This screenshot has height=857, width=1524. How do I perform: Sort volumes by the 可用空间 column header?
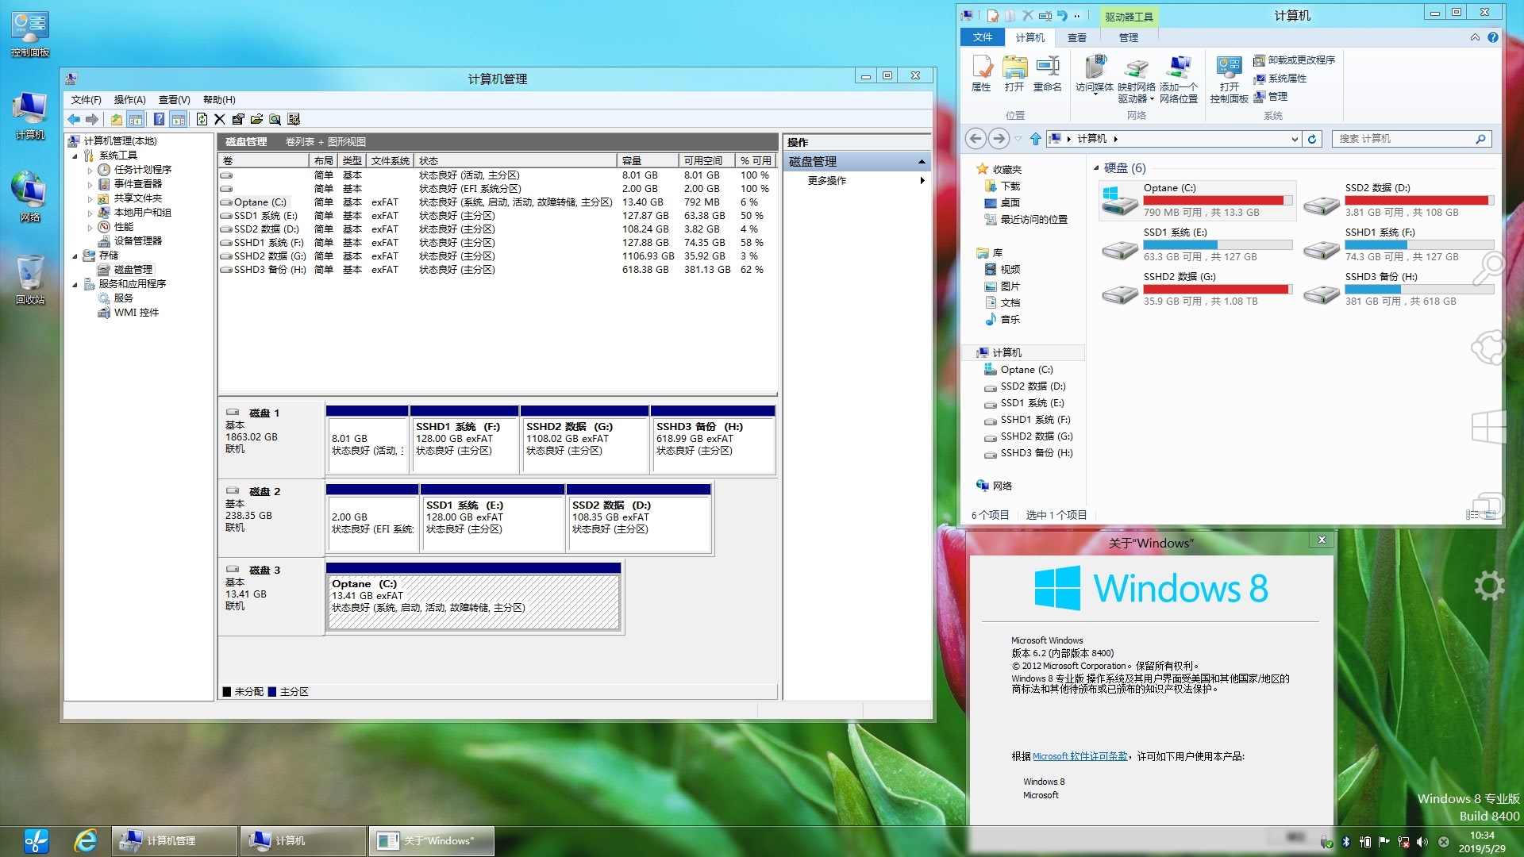(706, 161)
